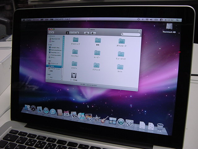Select PowerMac G4 in sidebar

coord(54,52)
